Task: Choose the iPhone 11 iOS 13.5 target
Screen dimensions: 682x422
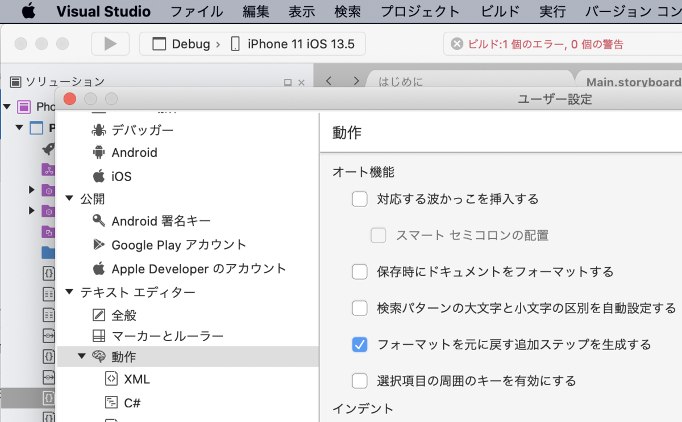Action: pos(293,44)
